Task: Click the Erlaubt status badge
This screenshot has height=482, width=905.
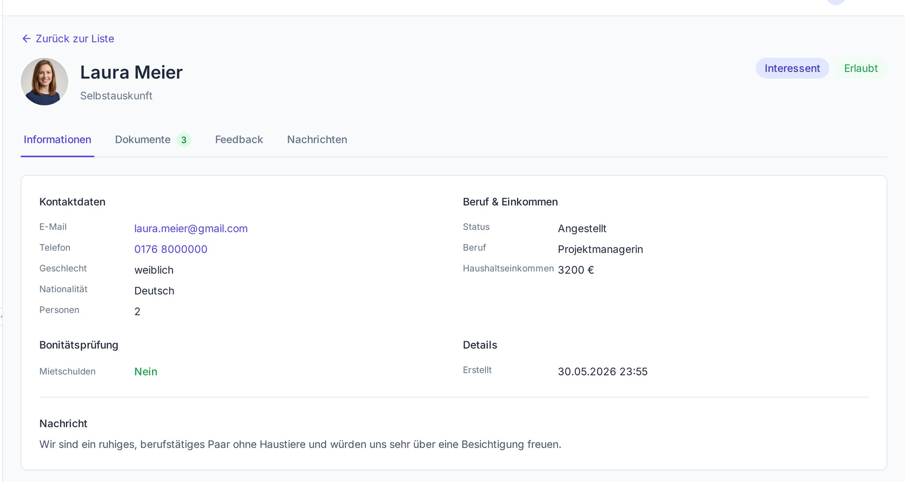Action: 861,68
